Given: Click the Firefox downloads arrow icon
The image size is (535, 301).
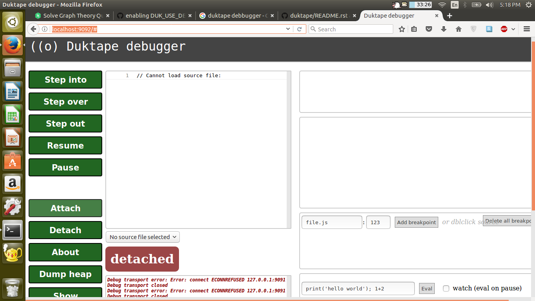Looking at the screenshot, I should click(x=444, y=29).
